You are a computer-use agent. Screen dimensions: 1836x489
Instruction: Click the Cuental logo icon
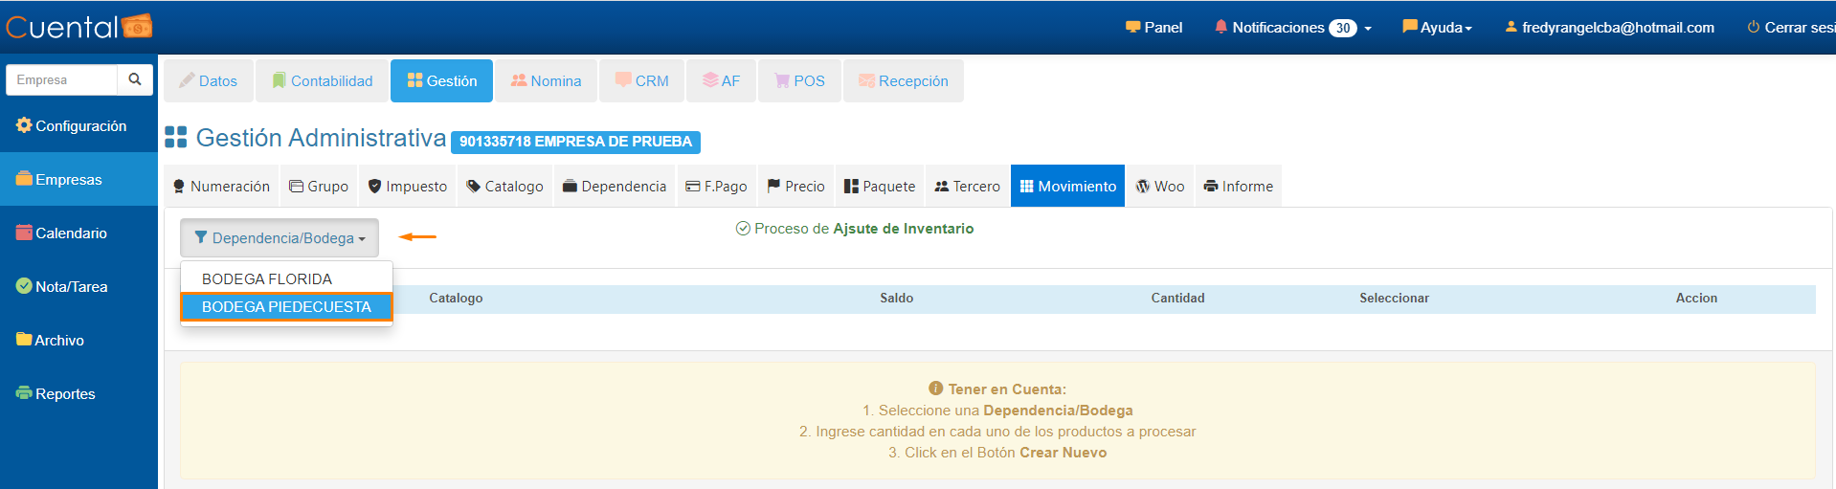[x=137, y=27]
